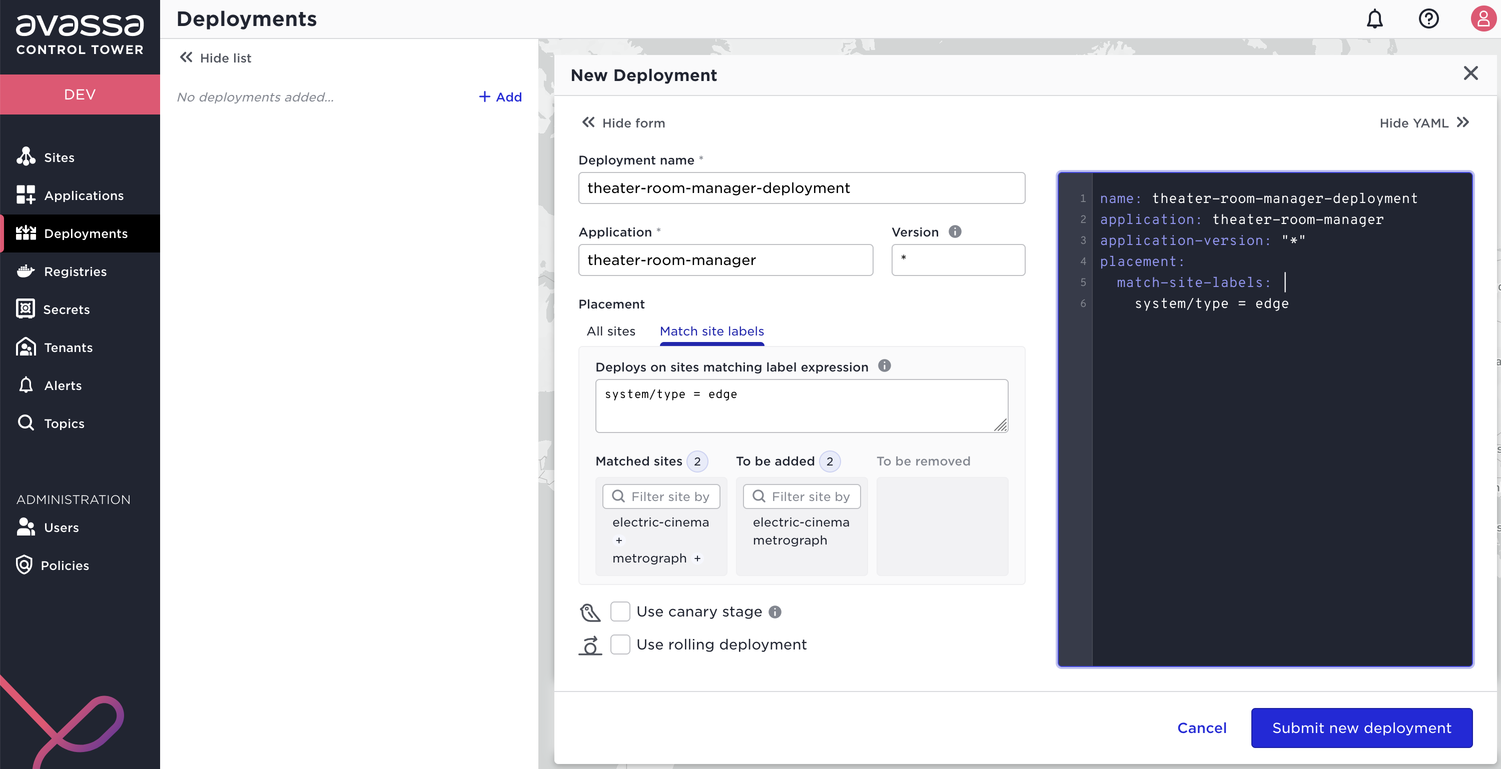Switch to the All sites tab
1501x769 pixels.
click(x=610, y=331)
